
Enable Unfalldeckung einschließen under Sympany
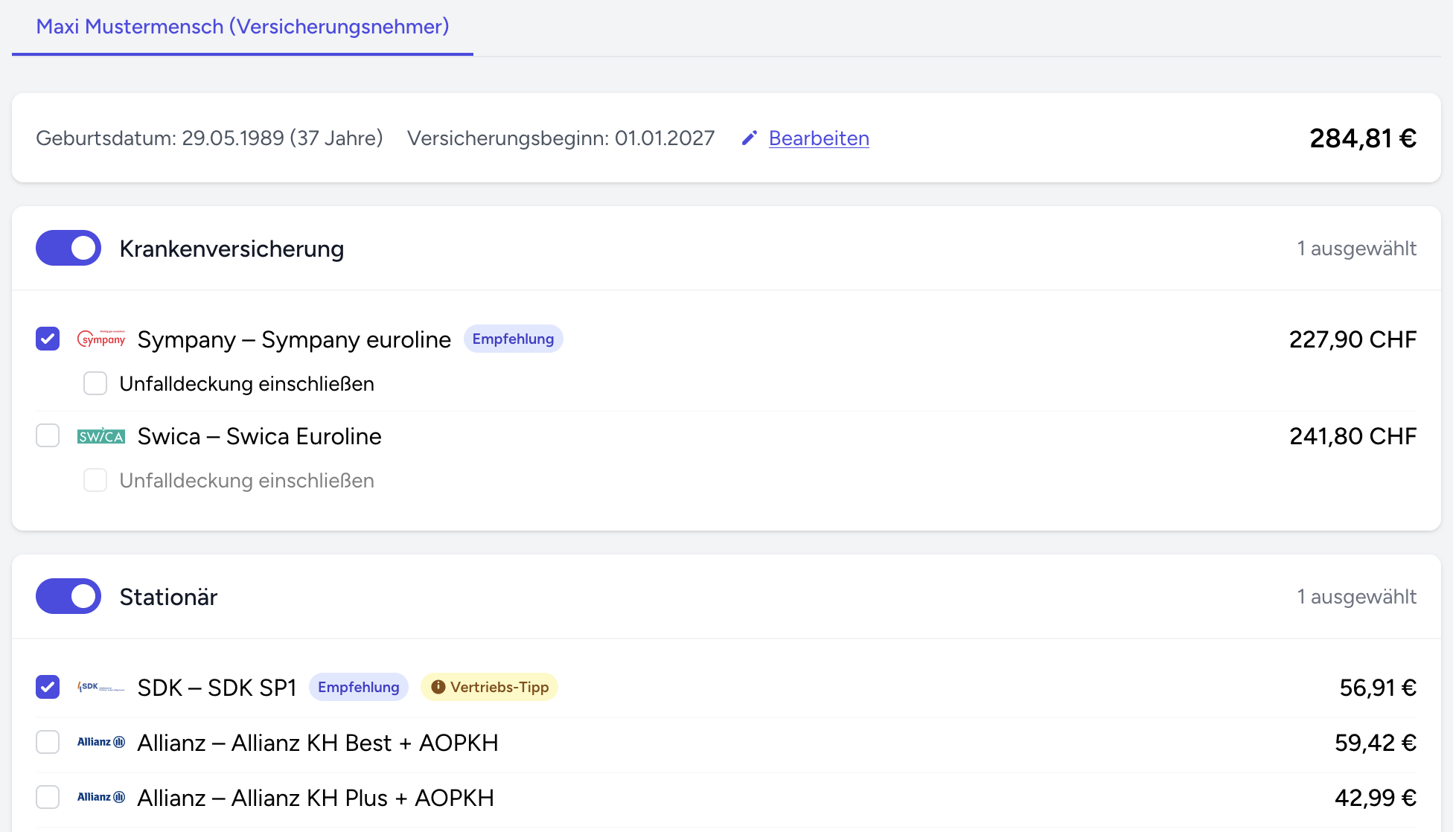coord(95,383)
